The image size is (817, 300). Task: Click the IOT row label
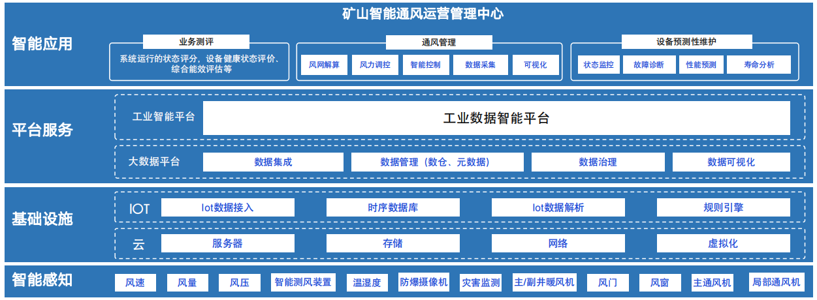(140, 209)
